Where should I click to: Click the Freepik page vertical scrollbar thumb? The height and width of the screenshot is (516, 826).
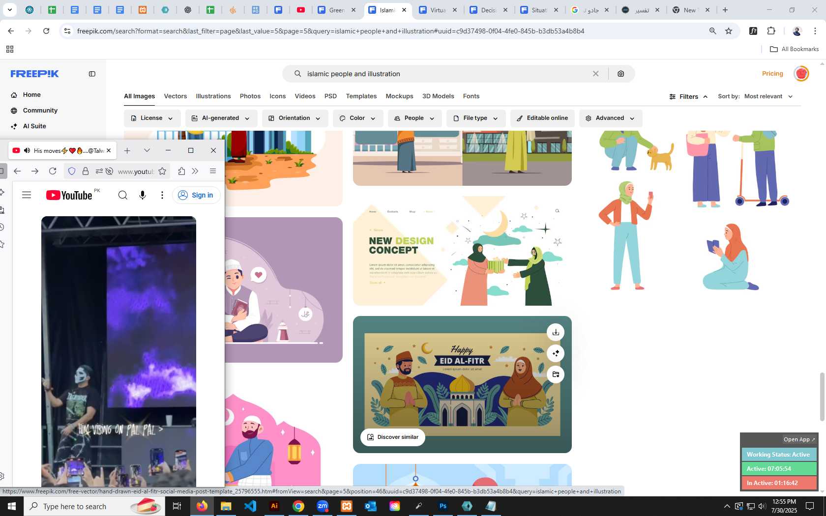pyautogui.click(x=822, y=397)
